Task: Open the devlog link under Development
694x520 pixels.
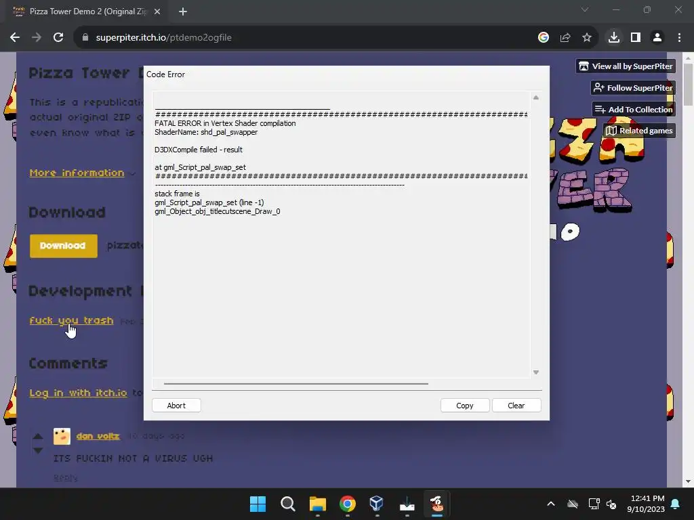Action: tap(71, 320)
